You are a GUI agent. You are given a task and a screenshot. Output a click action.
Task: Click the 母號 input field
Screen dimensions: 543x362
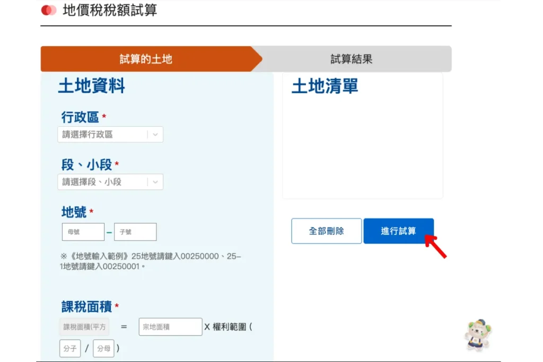click(x=83, y=232)
